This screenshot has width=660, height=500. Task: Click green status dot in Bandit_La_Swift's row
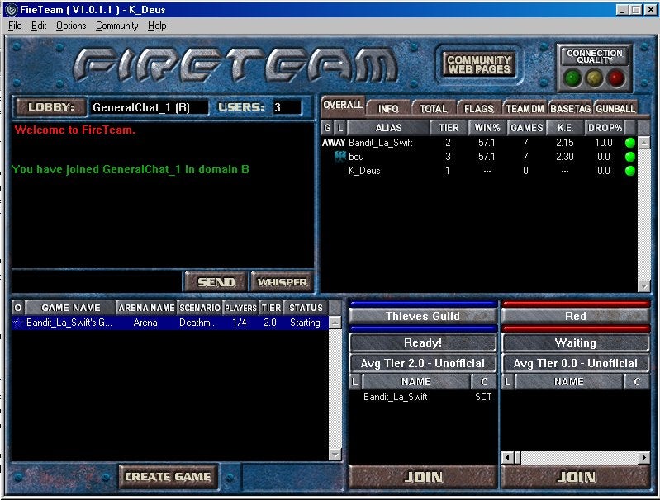pyautogui.click(x=630, y=143)
